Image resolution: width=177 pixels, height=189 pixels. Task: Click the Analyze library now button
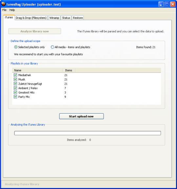[x=34, y=31]
